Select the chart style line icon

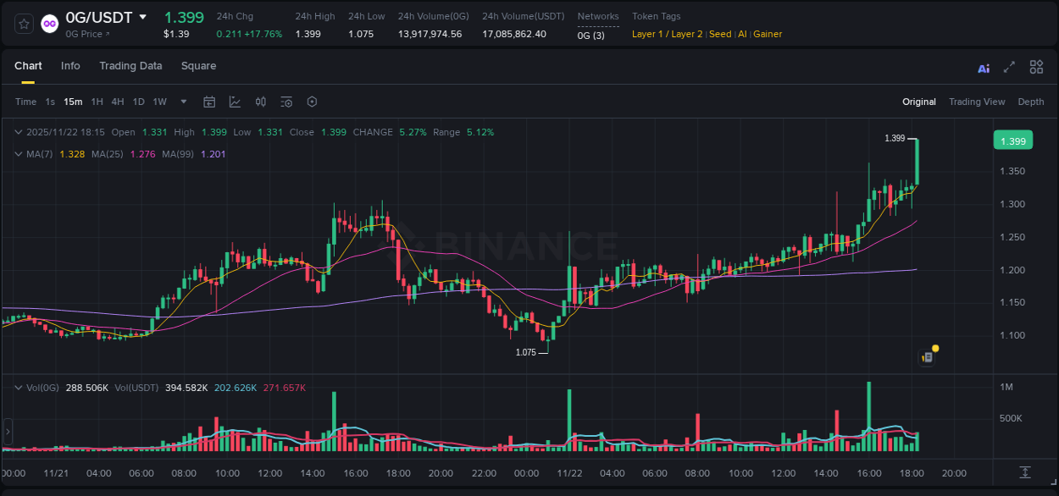tap(234, 102)
